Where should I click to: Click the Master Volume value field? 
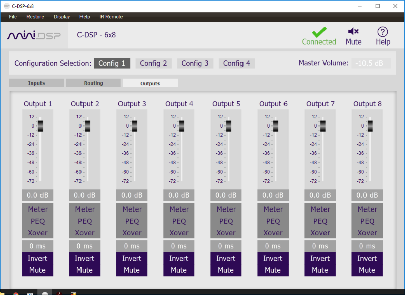click(371, 63)
